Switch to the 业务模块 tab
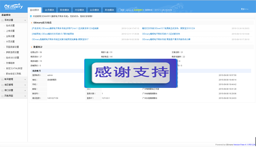 coord(95,10)
